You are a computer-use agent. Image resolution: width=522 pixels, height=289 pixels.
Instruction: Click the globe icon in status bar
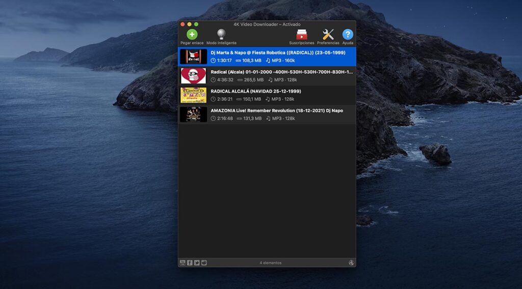(351, 263)
